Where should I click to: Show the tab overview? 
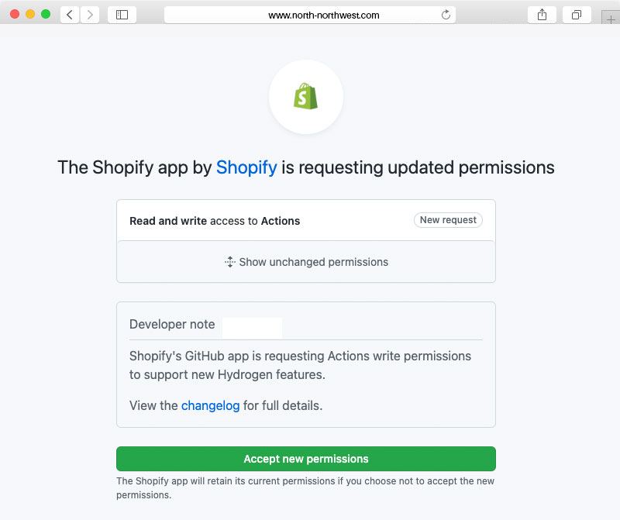pyautogui.click(x=577, y=15)
